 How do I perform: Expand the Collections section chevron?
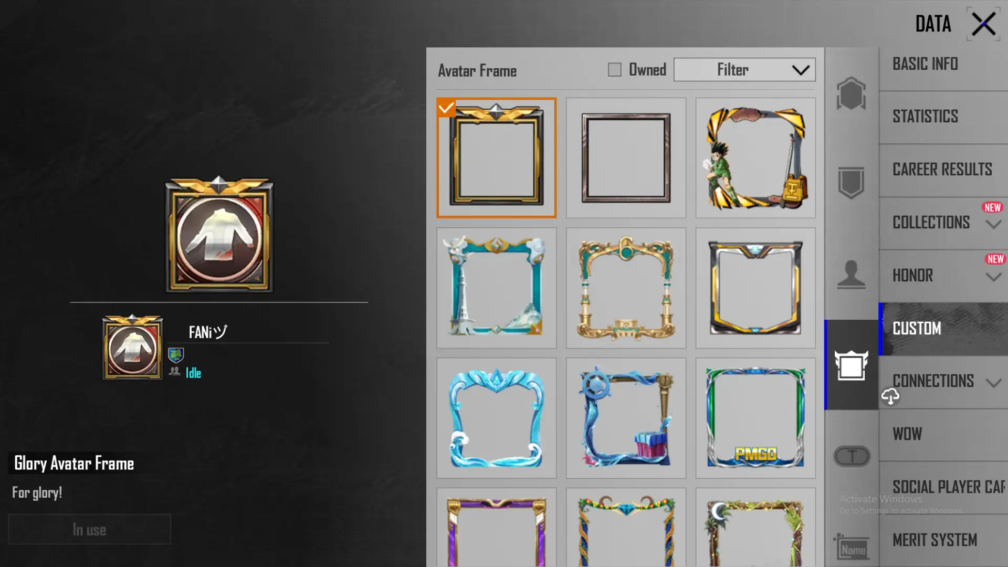tap(993, 224)
